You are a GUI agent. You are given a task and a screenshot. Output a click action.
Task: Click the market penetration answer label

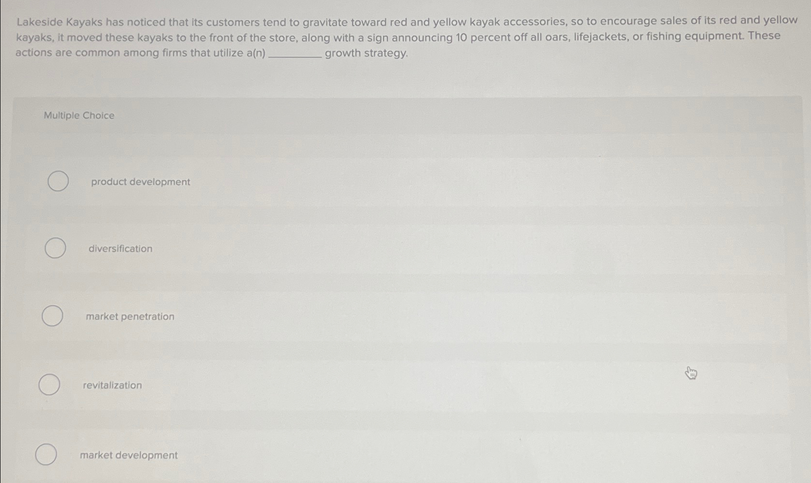click(130, 316)
